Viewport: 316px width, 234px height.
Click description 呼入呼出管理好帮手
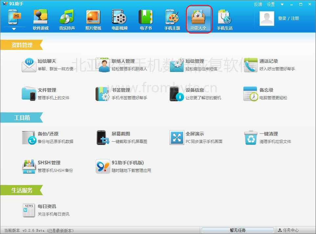coord(277,69)
